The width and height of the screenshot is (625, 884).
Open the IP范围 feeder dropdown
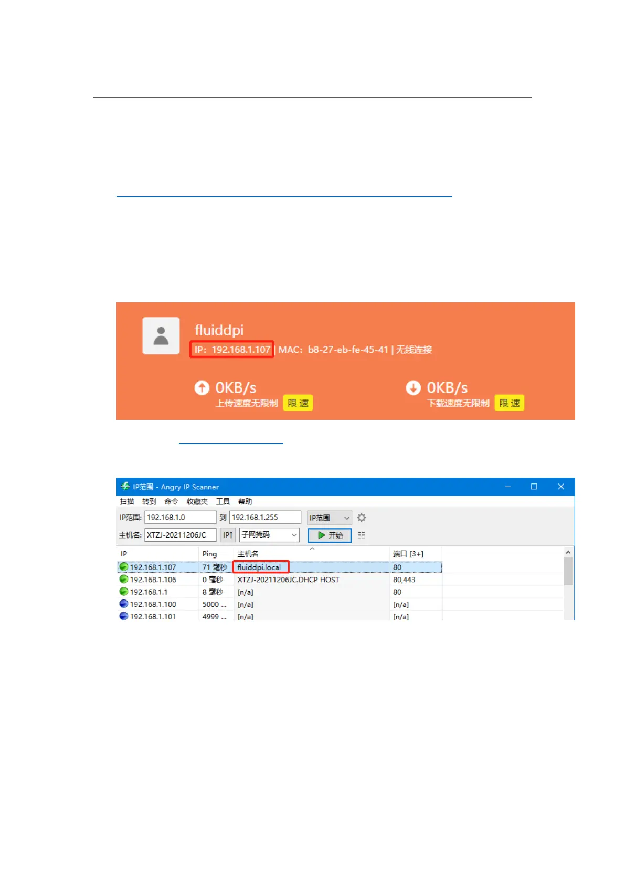click(x=329, y=518)
